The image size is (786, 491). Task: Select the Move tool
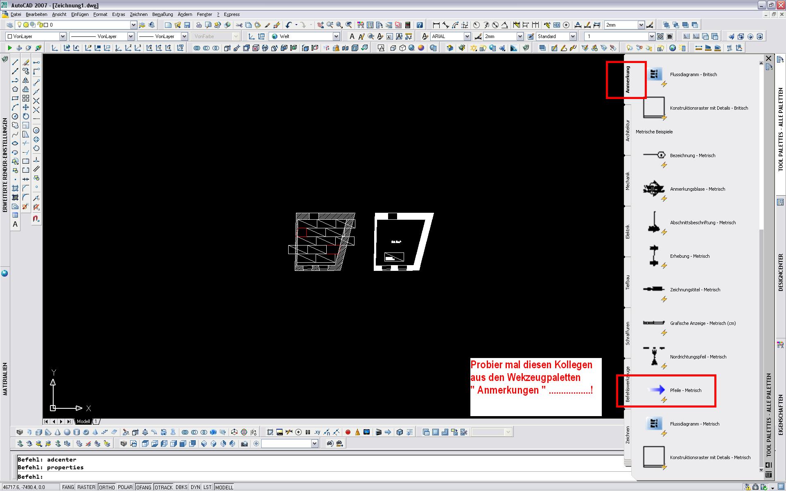coord(26,107)
